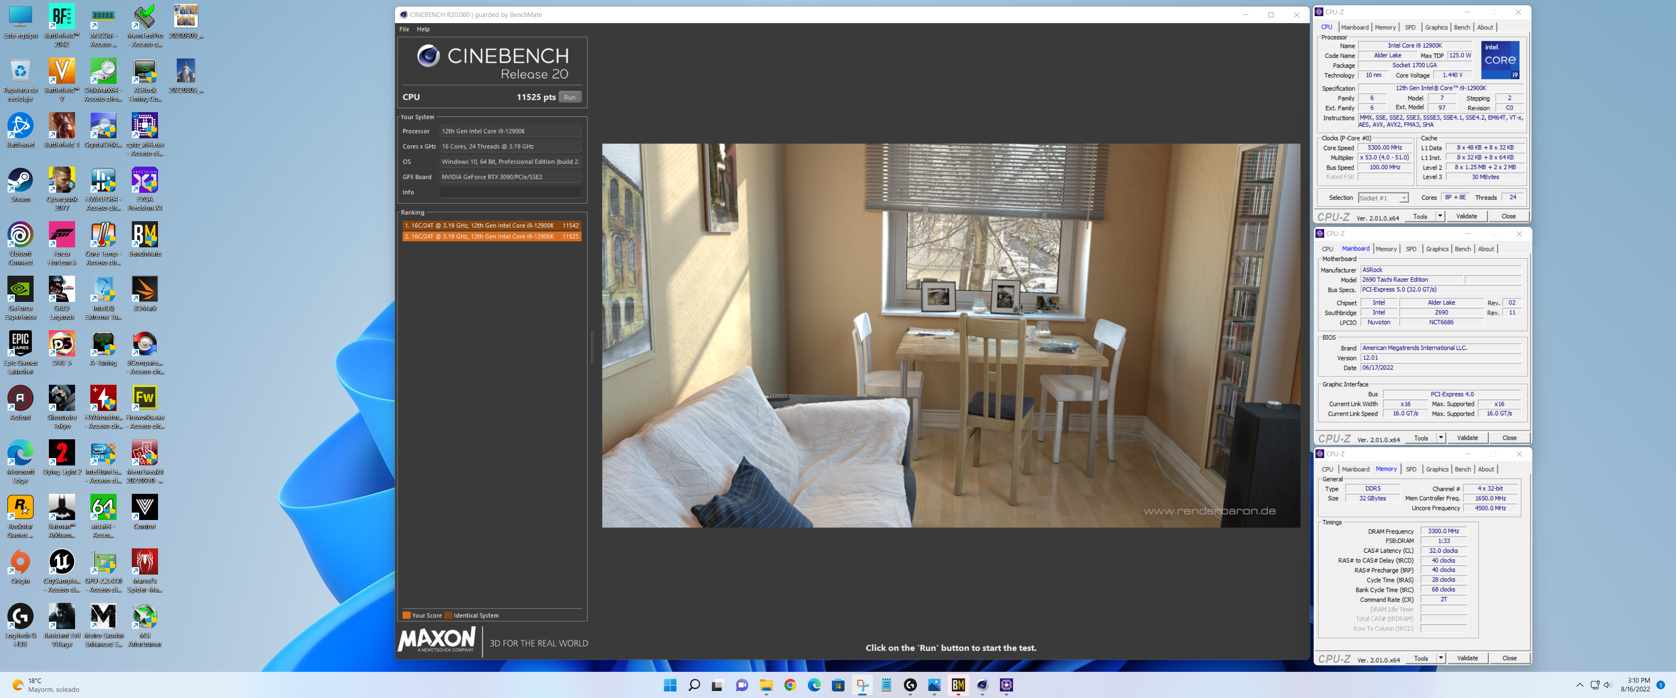Click Close button in Memory CPU-Z window
Screen dimensions: 1676x698
(x=1509, y=658)
